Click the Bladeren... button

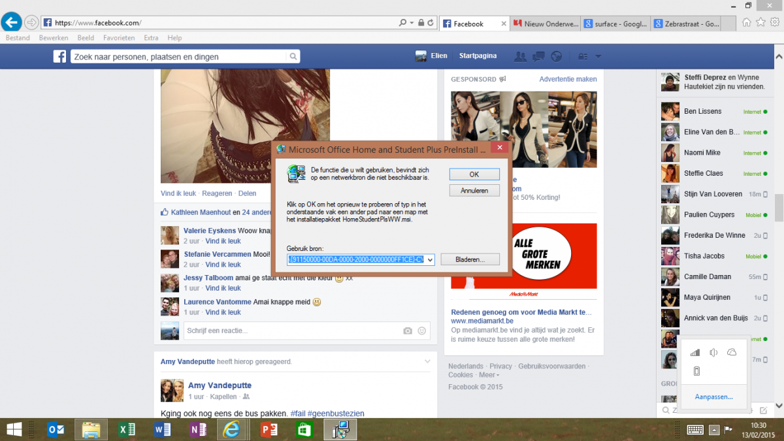pyautogui.click(x=470, y=259)
